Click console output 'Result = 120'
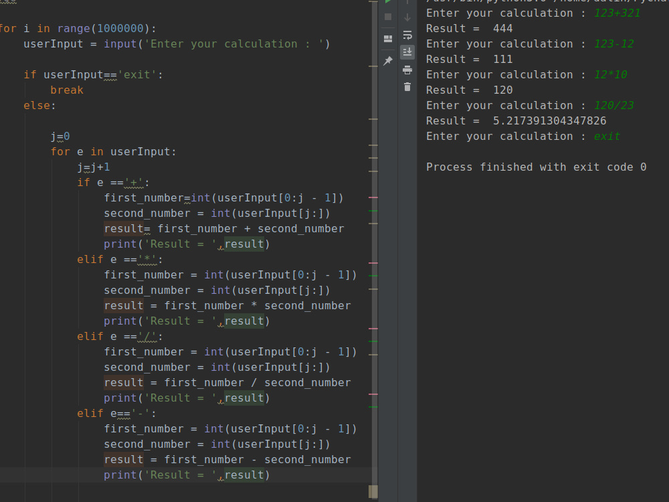 pos(470,90)
